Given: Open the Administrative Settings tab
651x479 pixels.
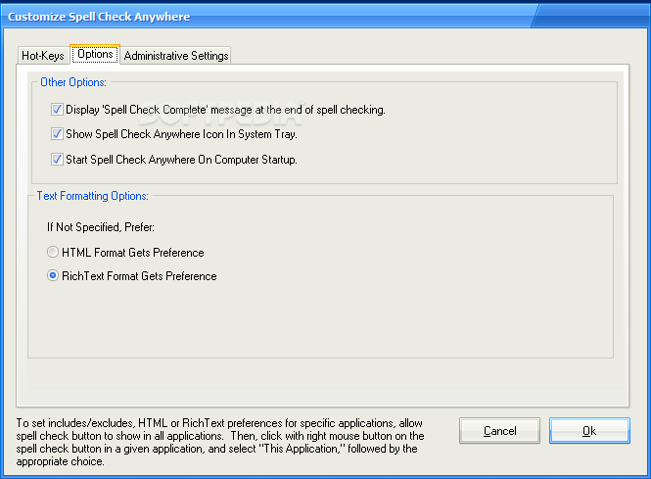Looking at the screenshot, I should pyautogui.click(x=176, y=55).
